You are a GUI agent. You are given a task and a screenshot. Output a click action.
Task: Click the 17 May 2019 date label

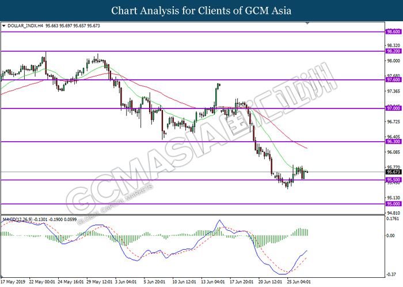coord(13,282)
